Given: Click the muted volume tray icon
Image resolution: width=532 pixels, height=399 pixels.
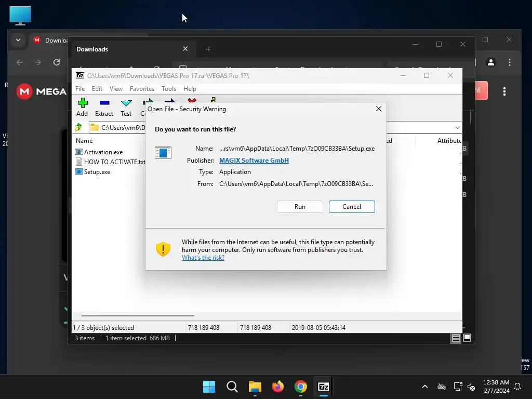Looking at the screenshot, I should click(x=471, y=387).
